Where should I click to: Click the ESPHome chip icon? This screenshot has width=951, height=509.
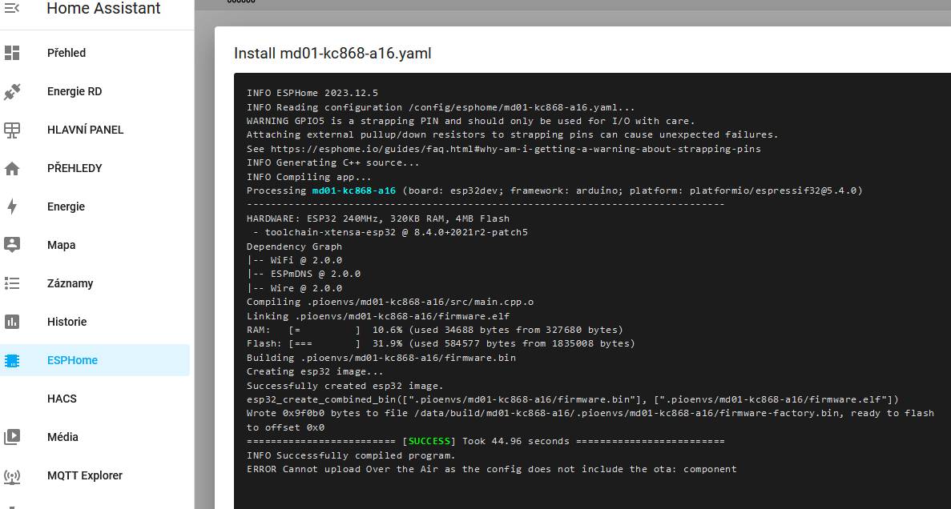click(12, 360)
